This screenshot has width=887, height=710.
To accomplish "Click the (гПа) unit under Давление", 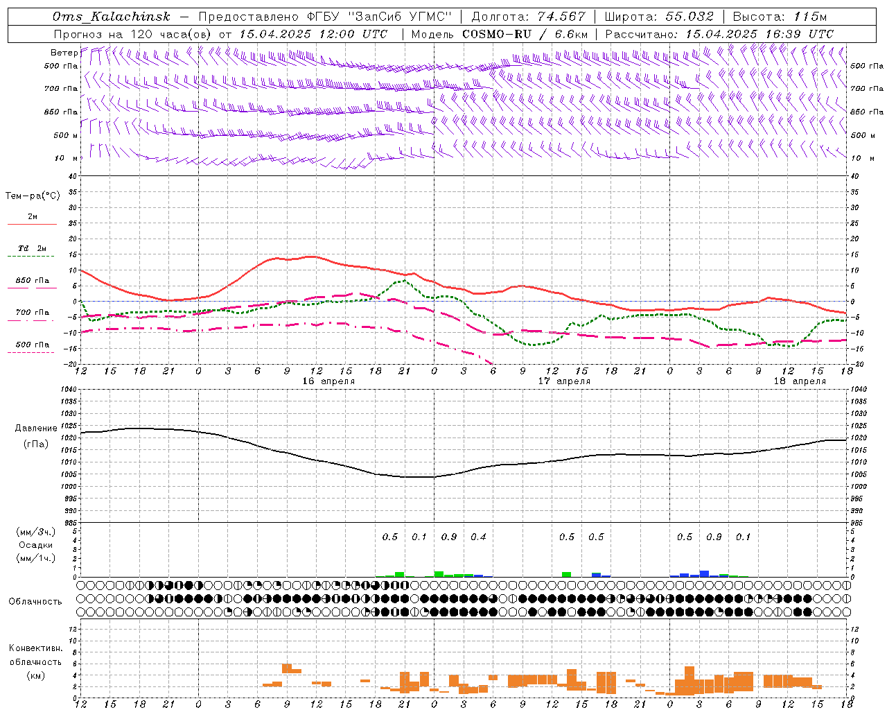I will point(35,444).
